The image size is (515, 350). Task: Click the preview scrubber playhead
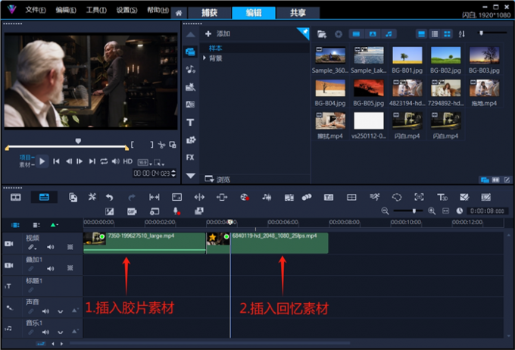click(78, 141)
